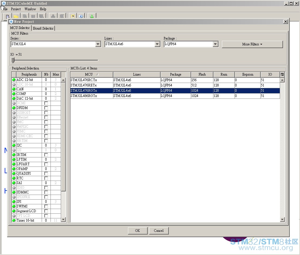Click the Cancel button
The height and width of the screenshot is (255, 300).
coord(159,231)
